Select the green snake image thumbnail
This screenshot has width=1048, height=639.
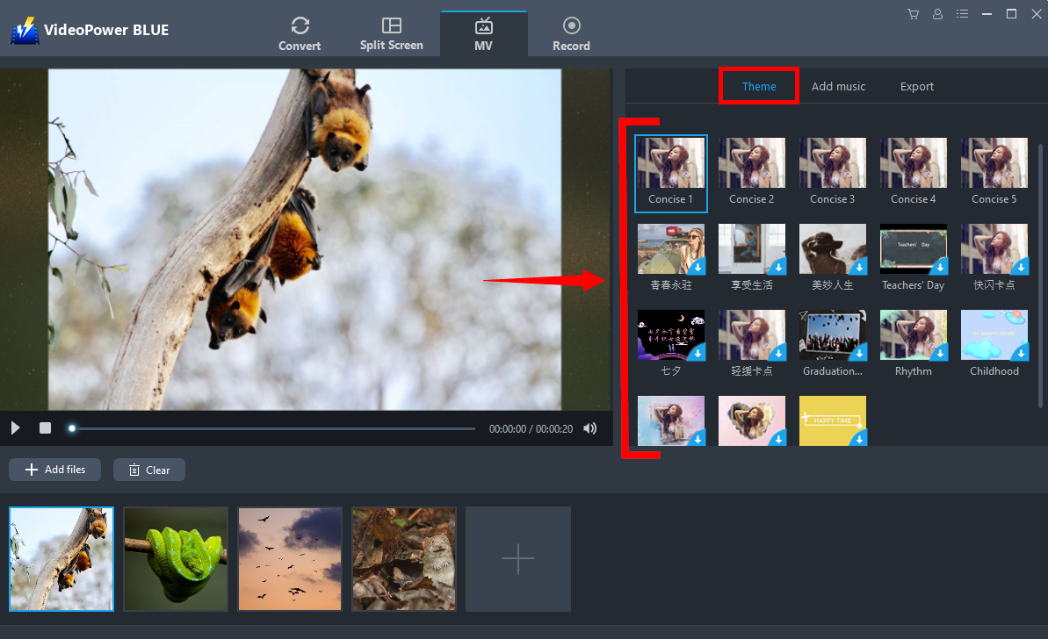pyautogui.click(x=176, y=558)
